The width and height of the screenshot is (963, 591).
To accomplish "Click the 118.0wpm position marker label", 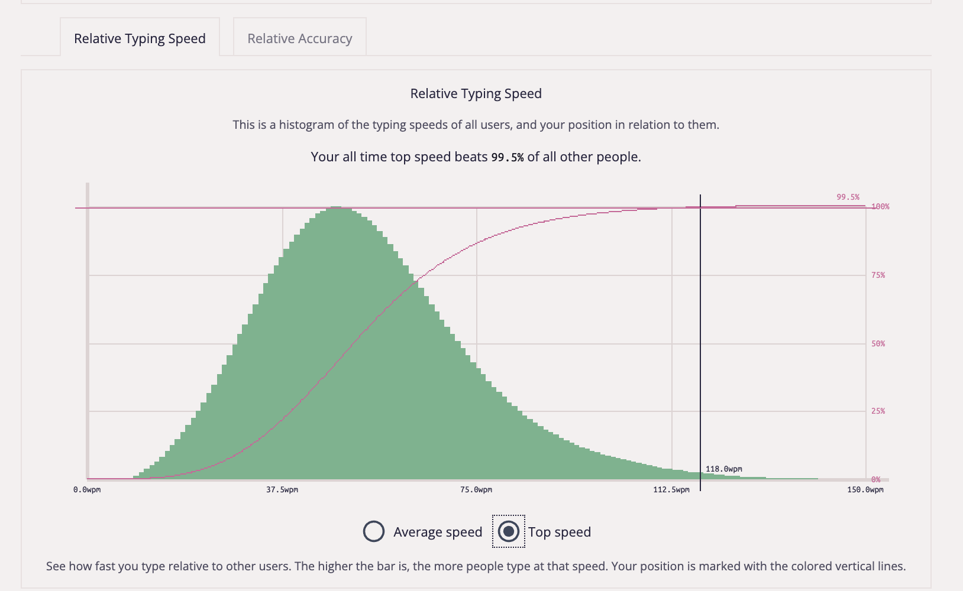I will (723, 469).
